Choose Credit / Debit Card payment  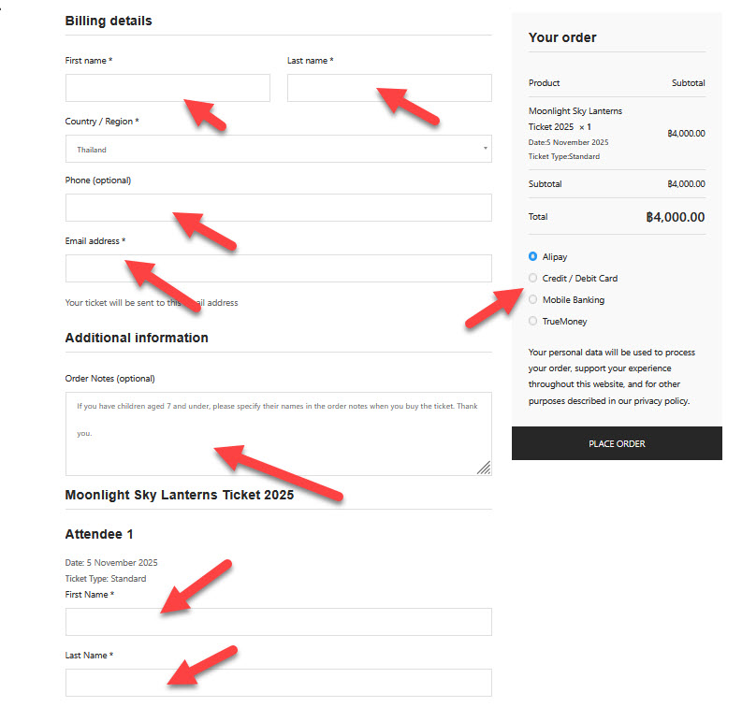(533, 278)
